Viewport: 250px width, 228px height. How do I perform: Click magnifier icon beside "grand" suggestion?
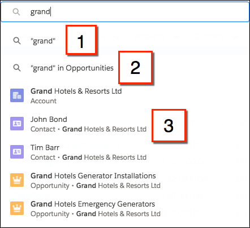click(17, 41)
